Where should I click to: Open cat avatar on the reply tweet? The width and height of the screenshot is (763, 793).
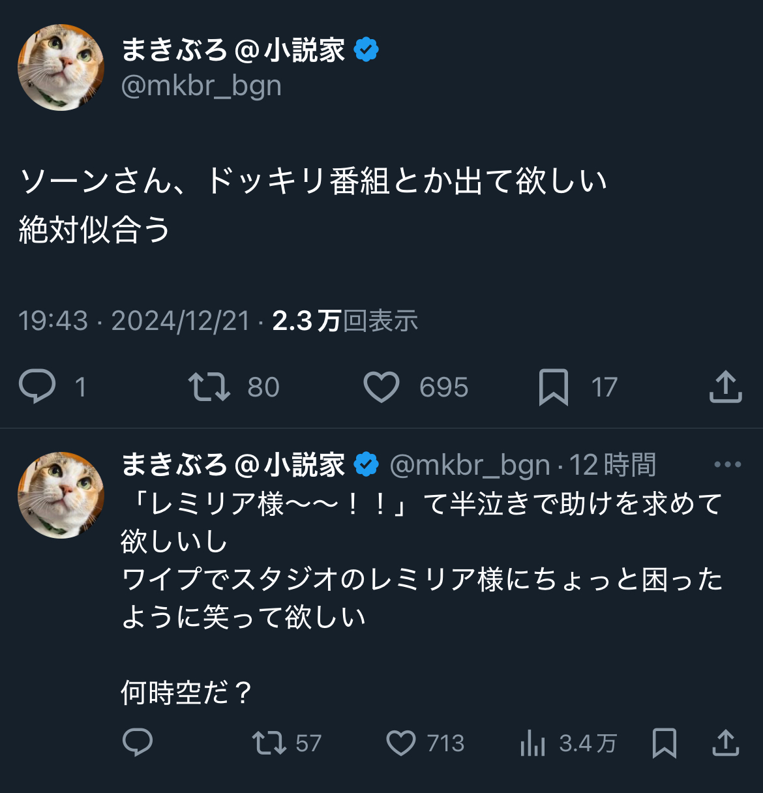coord(61,495)
